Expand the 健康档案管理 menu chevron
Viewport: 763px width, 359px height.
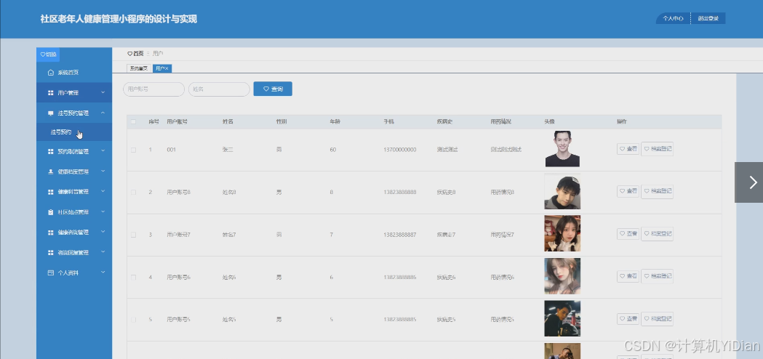tap(103, 172)
